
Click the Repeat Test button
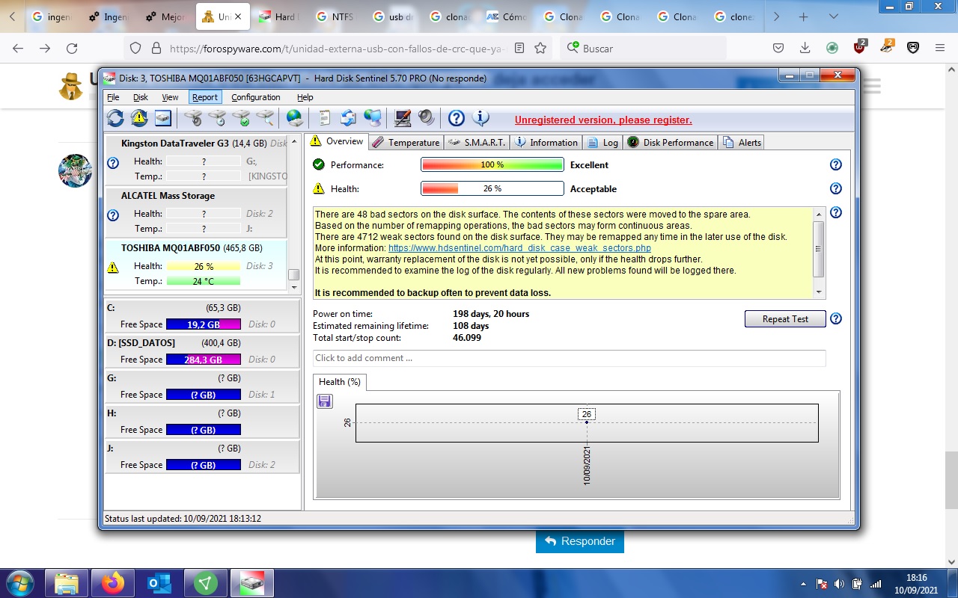click(x=785, y=319)
